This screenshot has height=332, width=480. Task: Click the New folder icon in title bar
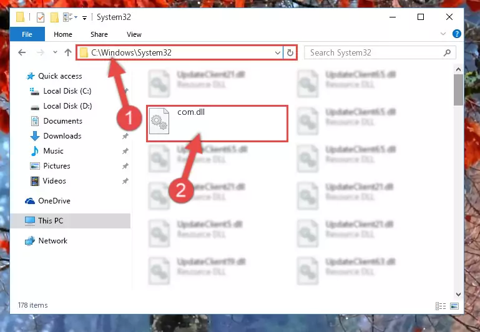pos(54,17)
